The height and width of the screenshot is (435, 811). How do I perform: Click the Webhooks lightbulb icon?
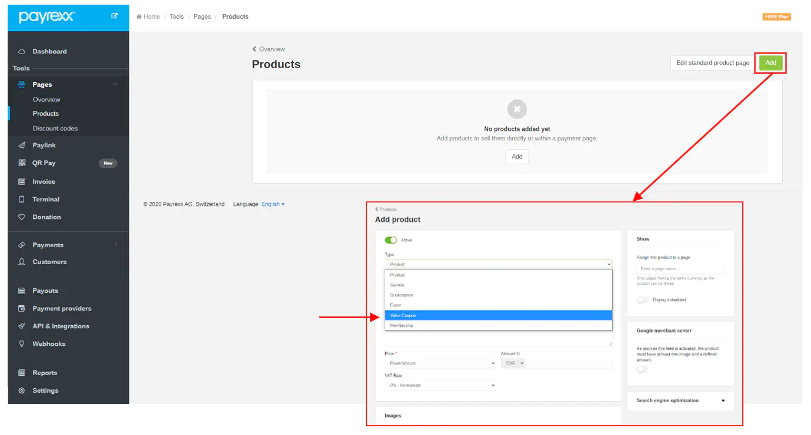point(22,344)
